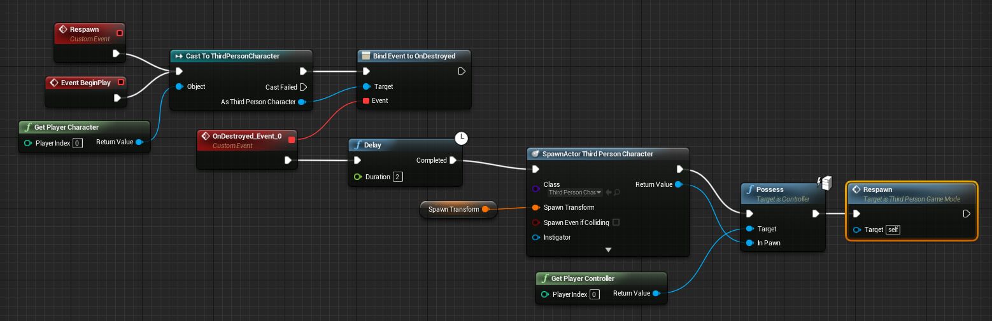This screenshot has width=992, height=321.
Task: Browse to the class with the magnifier icon
Action: click(x=616, y=192)
